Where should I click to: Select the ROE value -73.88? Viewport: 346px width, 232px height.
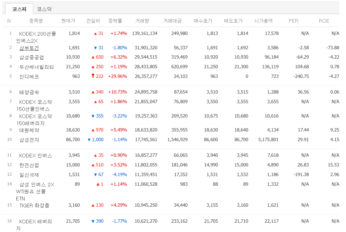click(333, 48)
